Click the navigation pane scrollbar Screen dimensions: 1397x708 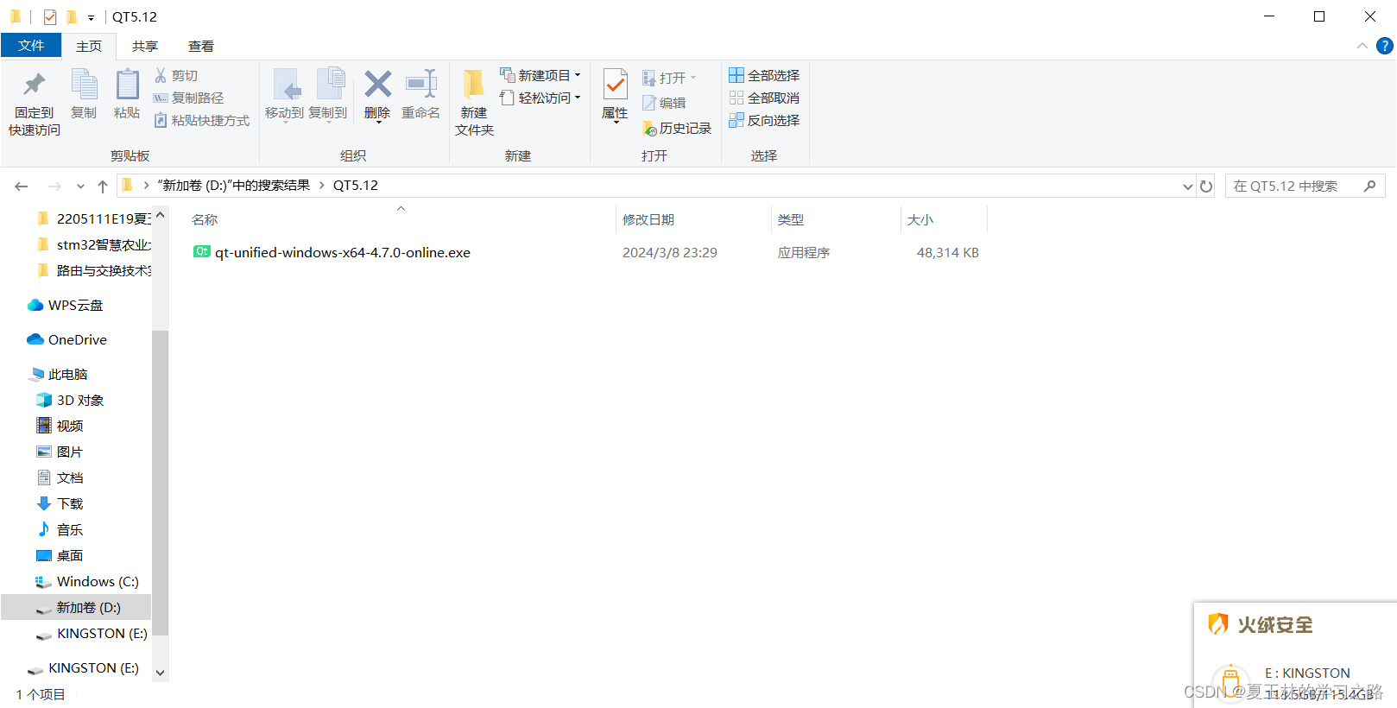coord(160,484)
